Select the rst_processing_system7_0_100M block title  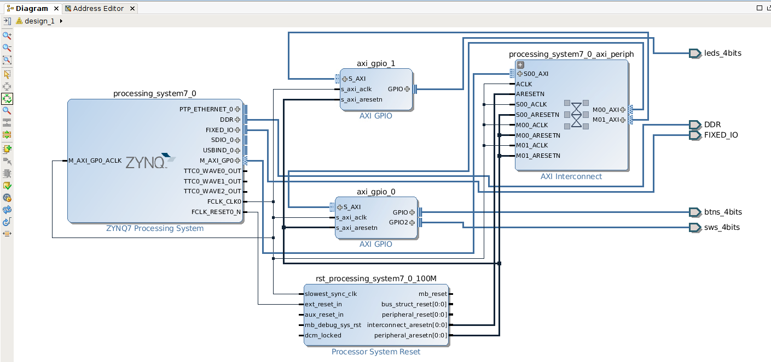click(376, 278)
